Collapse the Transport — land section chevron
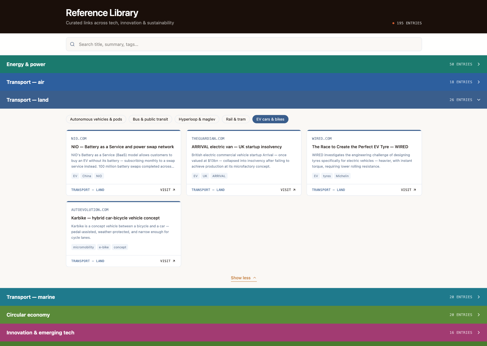This screenshot has width=487, height=346. 479,100
